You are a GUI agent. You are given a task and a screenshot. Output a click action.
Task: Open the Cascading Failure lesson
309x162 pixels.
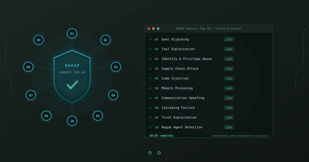(178, 108)
